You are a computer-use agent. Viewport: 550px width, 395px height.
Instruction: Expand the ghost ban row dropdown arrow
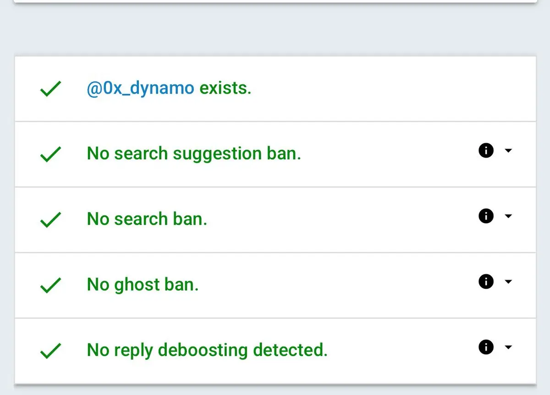(x=508, y=281)
